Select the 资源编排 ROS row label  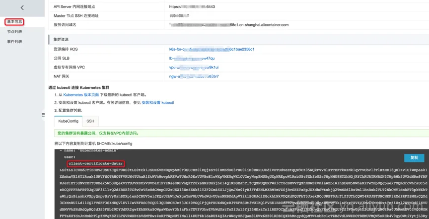tap(66, 49)
